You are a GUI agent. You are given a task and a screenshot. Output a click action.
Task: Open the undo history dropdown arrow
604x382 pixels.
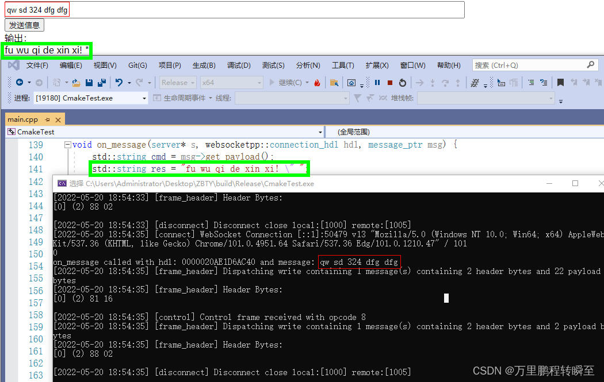coord(129,83)
